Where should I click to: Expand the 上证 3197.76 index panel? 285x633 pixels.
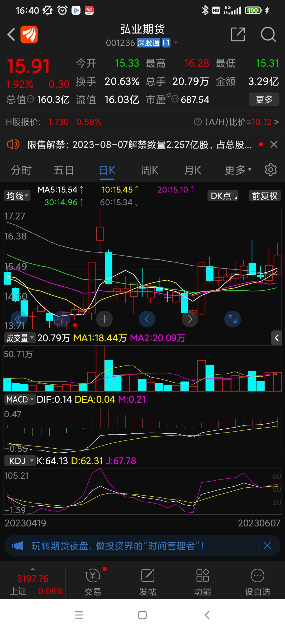click(33, 582)
